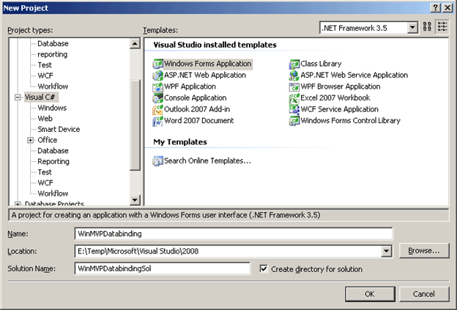Select the Outlook 2007 Add-in template icon
457x310 pixels.
(x=157, y=109)
